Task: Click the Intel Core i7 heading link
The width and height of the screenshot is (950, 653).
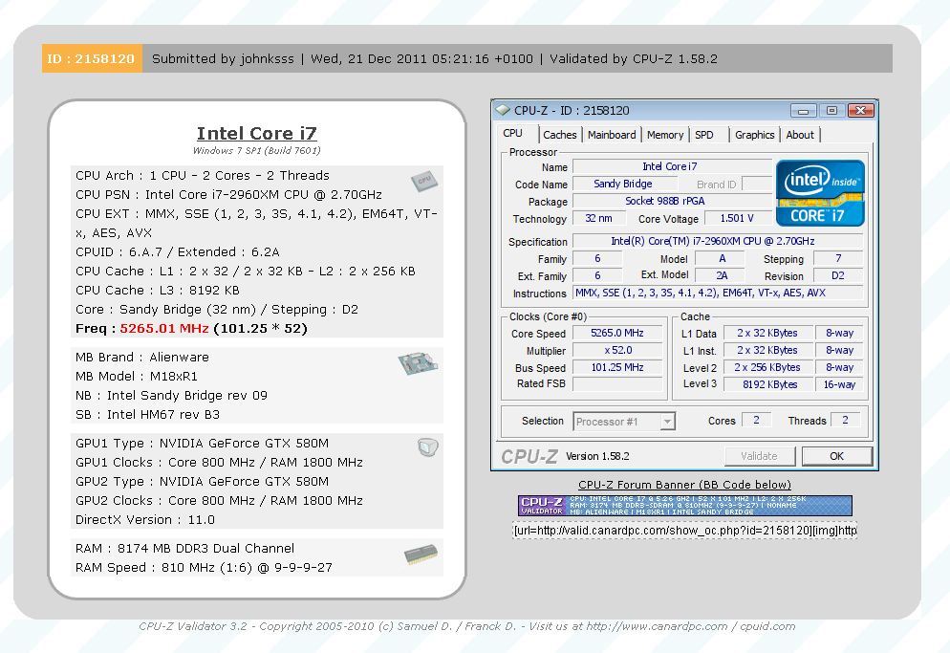Action: 257,133
